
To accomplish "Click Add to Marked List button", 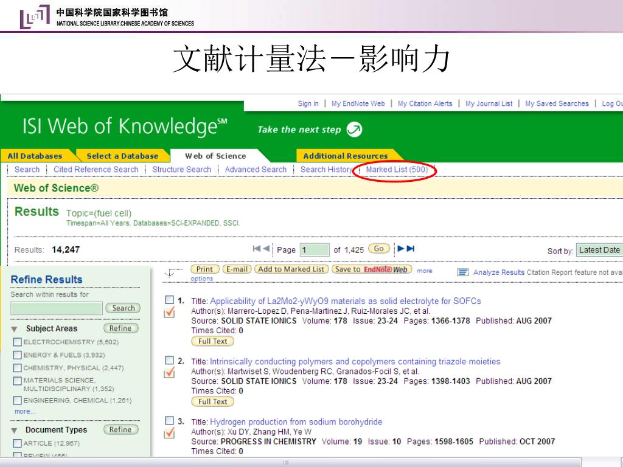I will [291, 269].
